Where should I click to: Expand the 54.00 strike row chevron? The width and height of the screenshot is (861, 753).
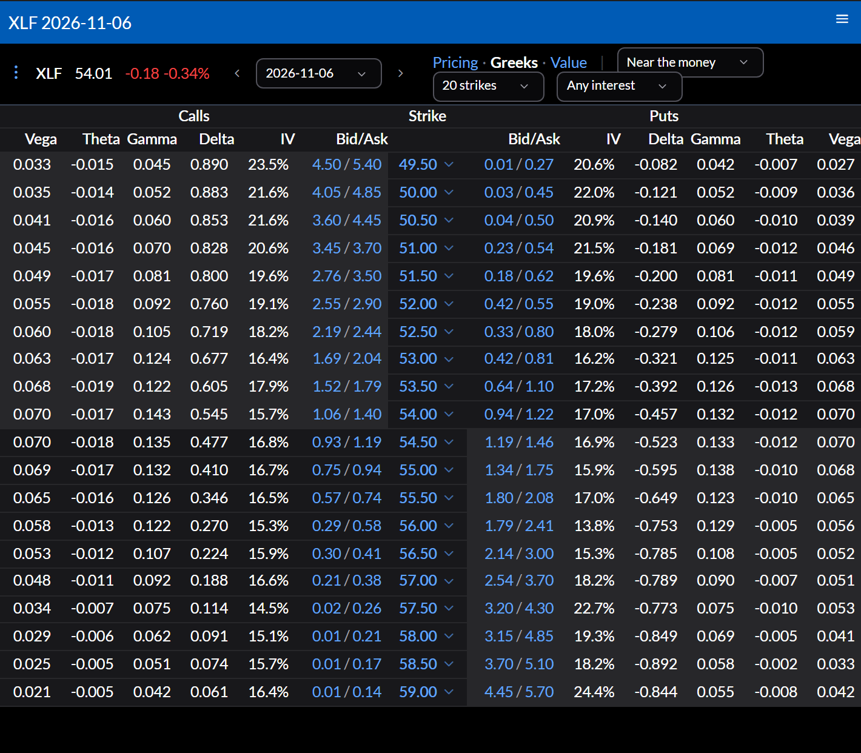[449, 414]
